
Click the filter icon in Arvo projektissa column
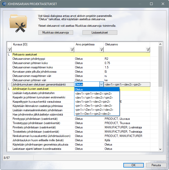[x=101, y=50]
